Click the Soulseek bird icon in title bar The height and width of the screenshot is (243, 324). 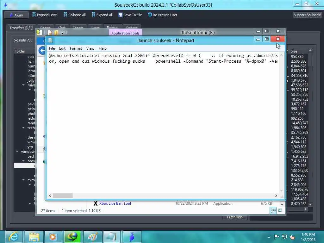(6, 5)
